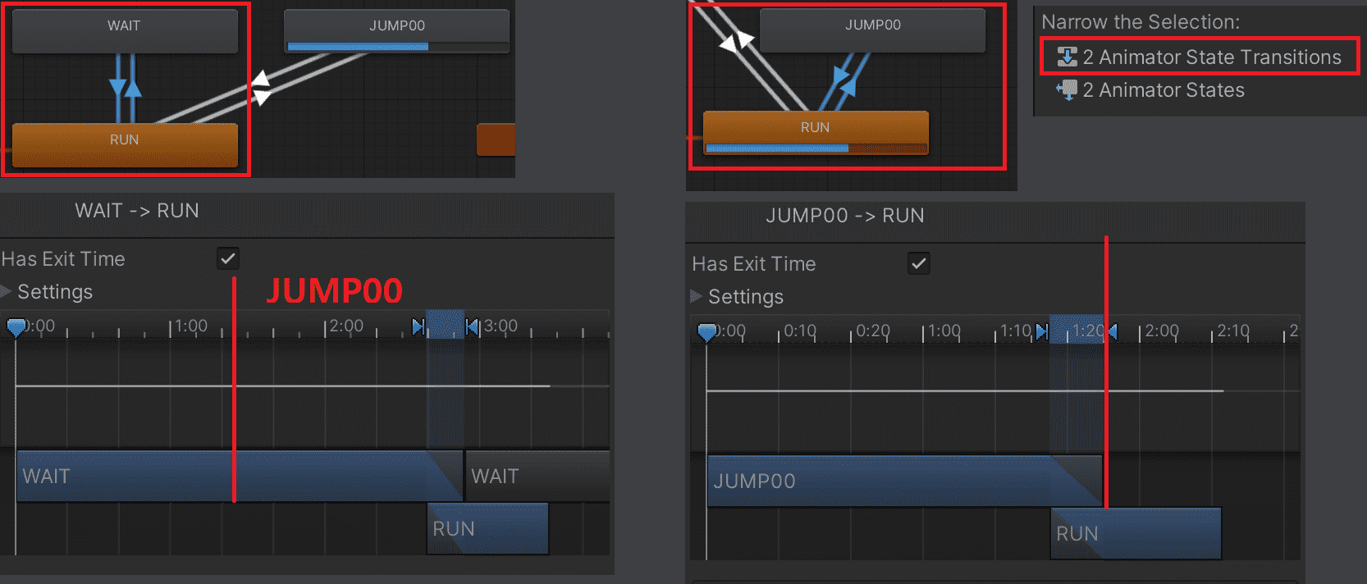
Task: Select the JUMP00 state node in left Animator graph
Action: click(x=397, y=30)
